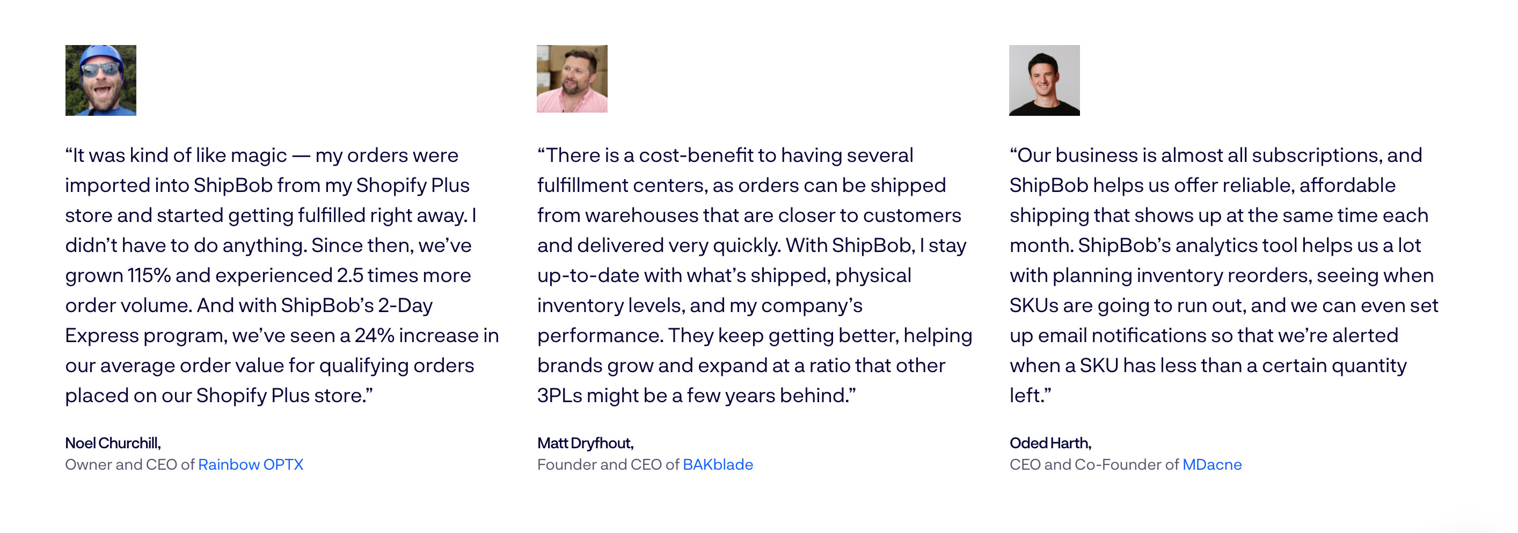
Task: Open the BAKblade company link
Action: 717,465
